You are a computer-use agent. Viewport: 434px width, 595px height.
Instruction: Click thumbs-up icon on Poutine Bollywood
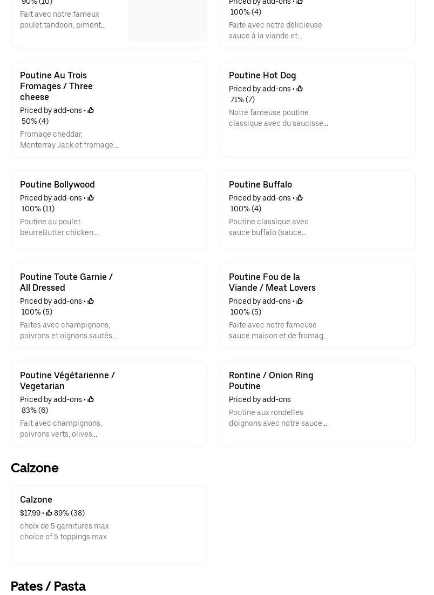point(91,198)
